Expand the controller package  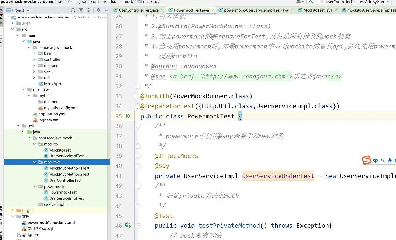(x=35, y=59)
